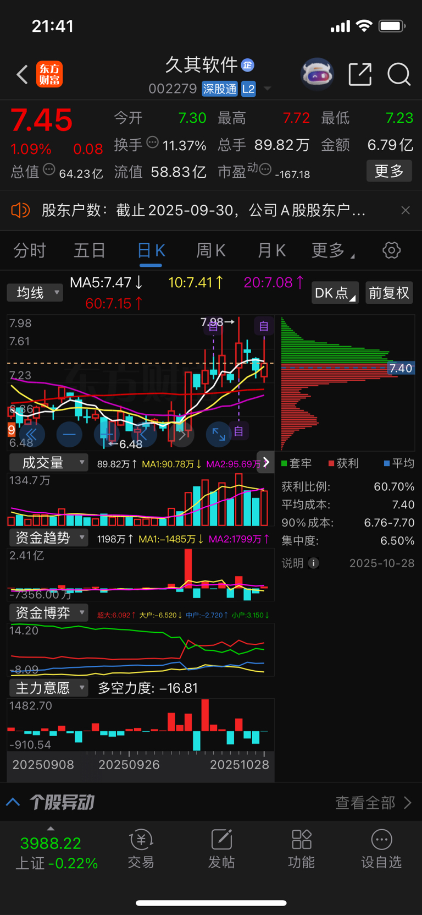Expand the stock code dropdown triangle
Viewport: 422px width, 915px height.
click(x=267, y=89)
